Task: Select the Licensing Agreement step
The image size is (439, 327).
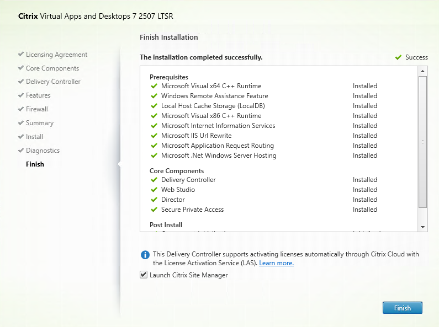Action: (x=56, y=55)
